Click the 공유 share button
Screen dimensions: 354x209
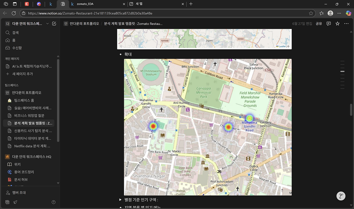[x=319, y=24]
